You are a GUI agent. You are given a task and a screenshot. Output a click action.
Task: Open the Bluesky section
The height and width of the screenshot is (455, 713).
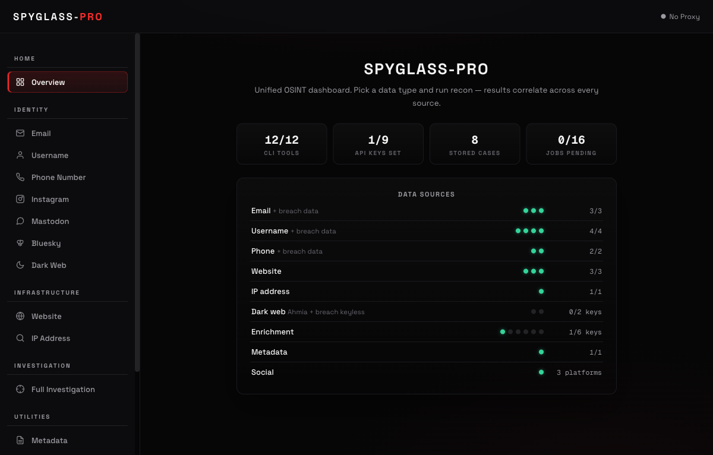[x=68, y=243]
